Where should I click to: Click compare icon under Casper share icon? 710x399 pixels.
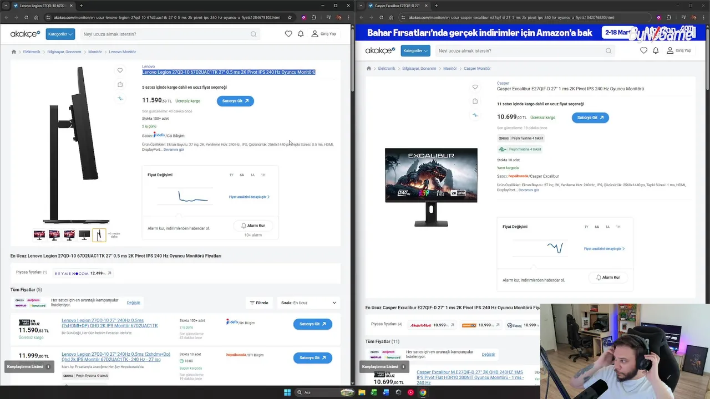point(475,115)
